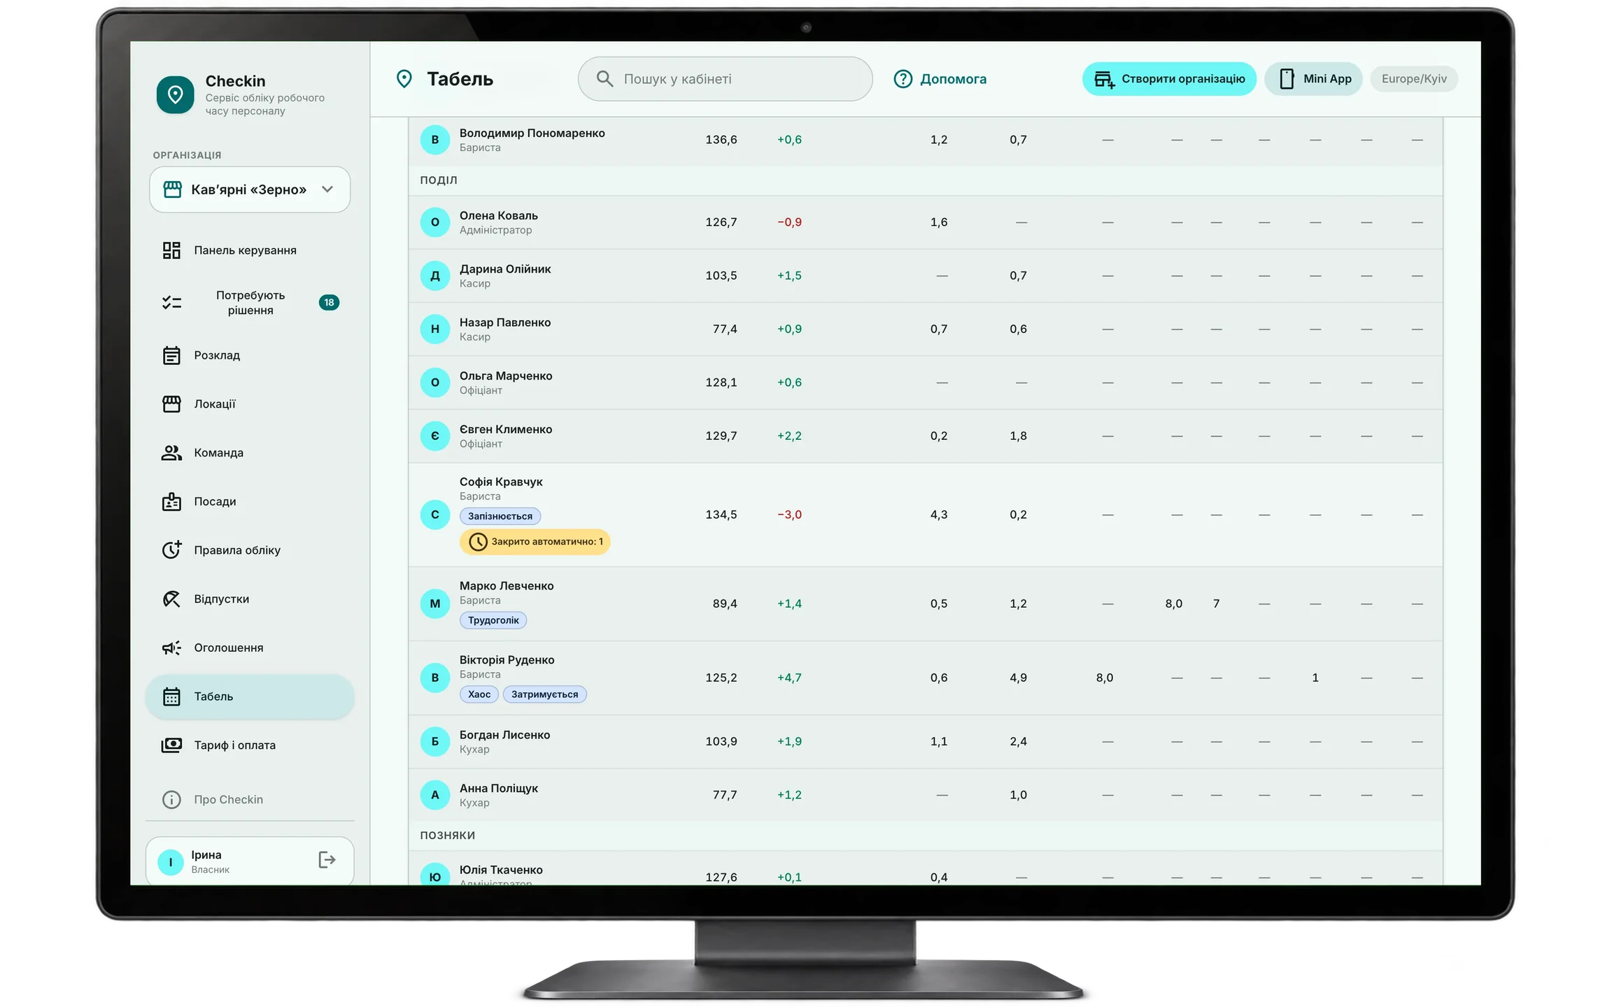Click the Запізнюється tag on Софія Кравчук
This screenshot has width=1612, height=1007.
pyautogui.click(x=500, y=517)
